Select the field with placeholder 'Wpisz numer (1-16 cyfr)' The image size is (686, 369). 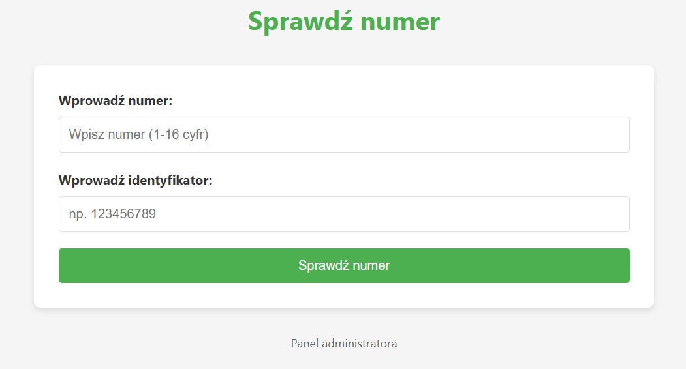[344, 135]
